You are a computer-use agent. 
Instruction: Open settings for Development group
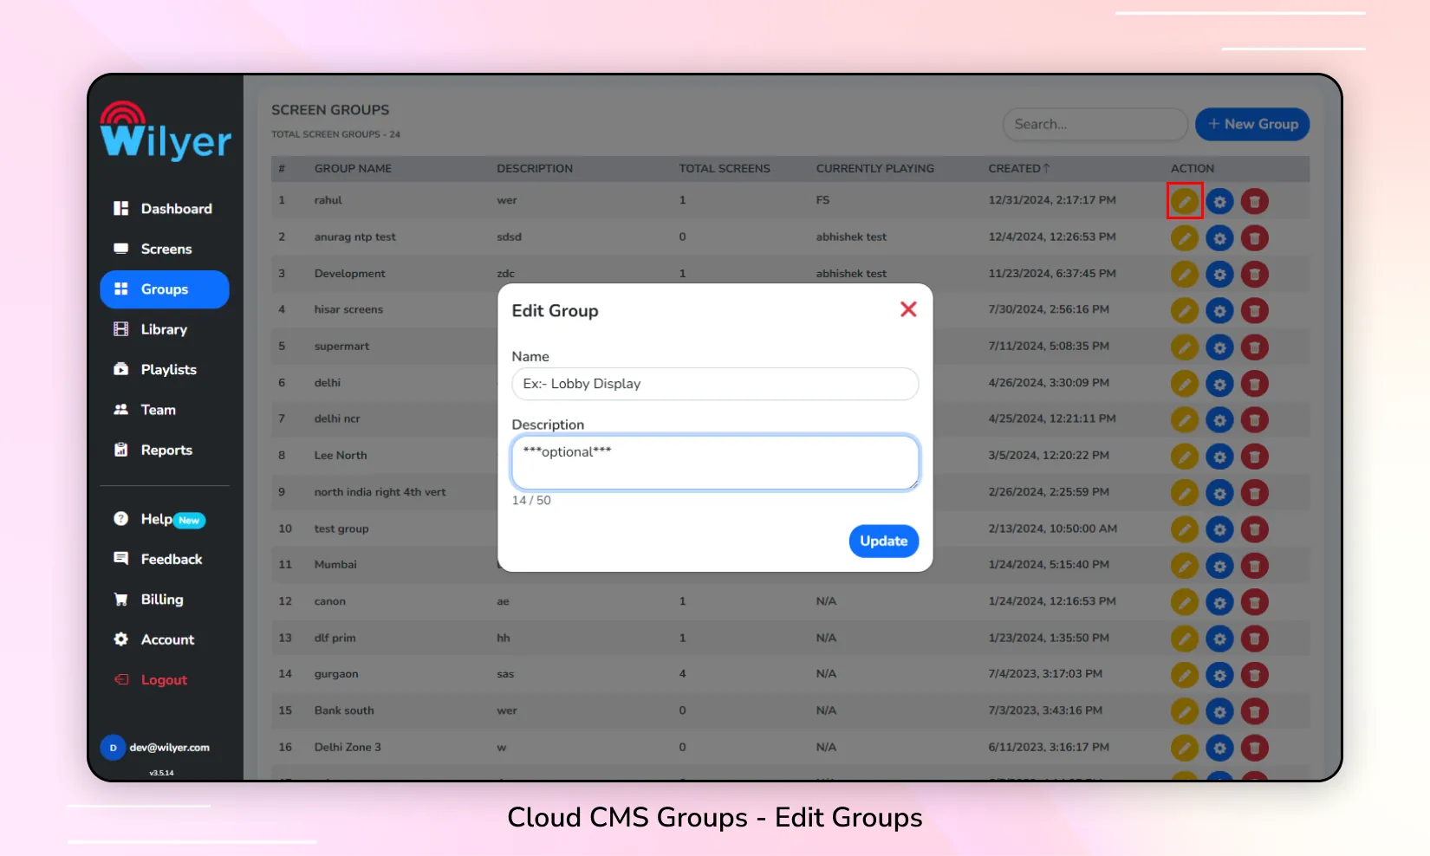coord(1219,275)
